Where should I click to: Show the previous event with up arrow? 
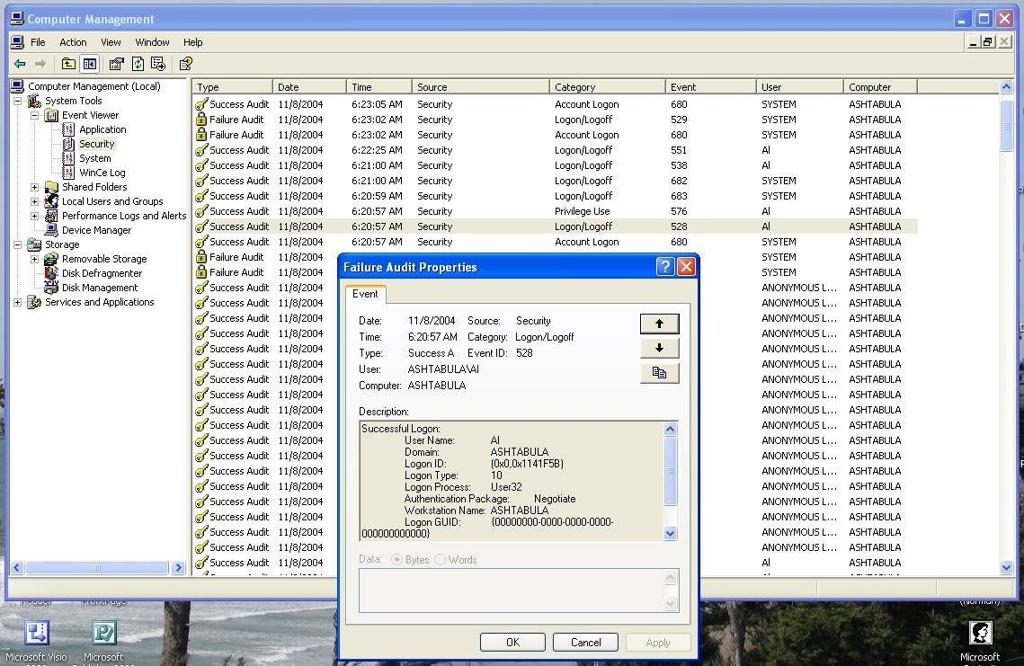(659, 324)
